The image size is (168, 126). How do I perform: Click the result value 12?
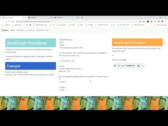[113, 55]
